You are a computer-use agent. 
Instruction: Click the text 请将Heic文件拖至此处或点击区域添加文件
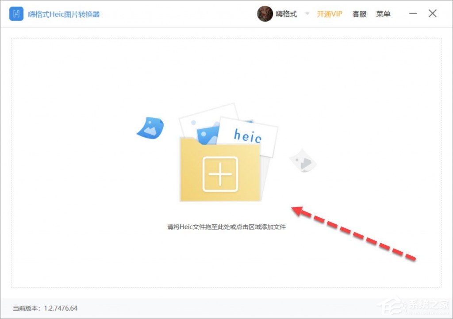click(226, 226)
